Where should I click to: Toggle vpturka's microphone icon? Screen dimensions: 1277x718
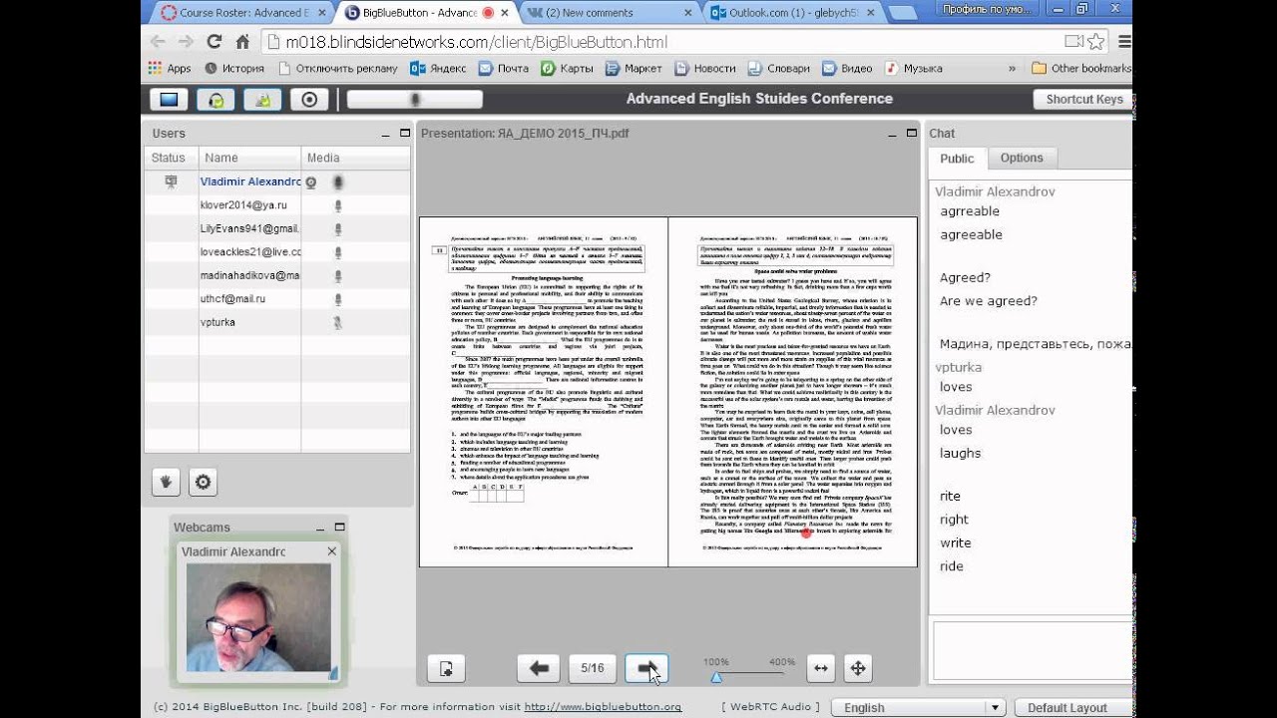[338, 322]
